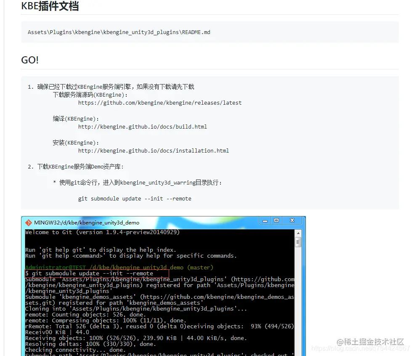
Task: Click the maximize icon on the MINGW32 window
Action: [277, 220]
